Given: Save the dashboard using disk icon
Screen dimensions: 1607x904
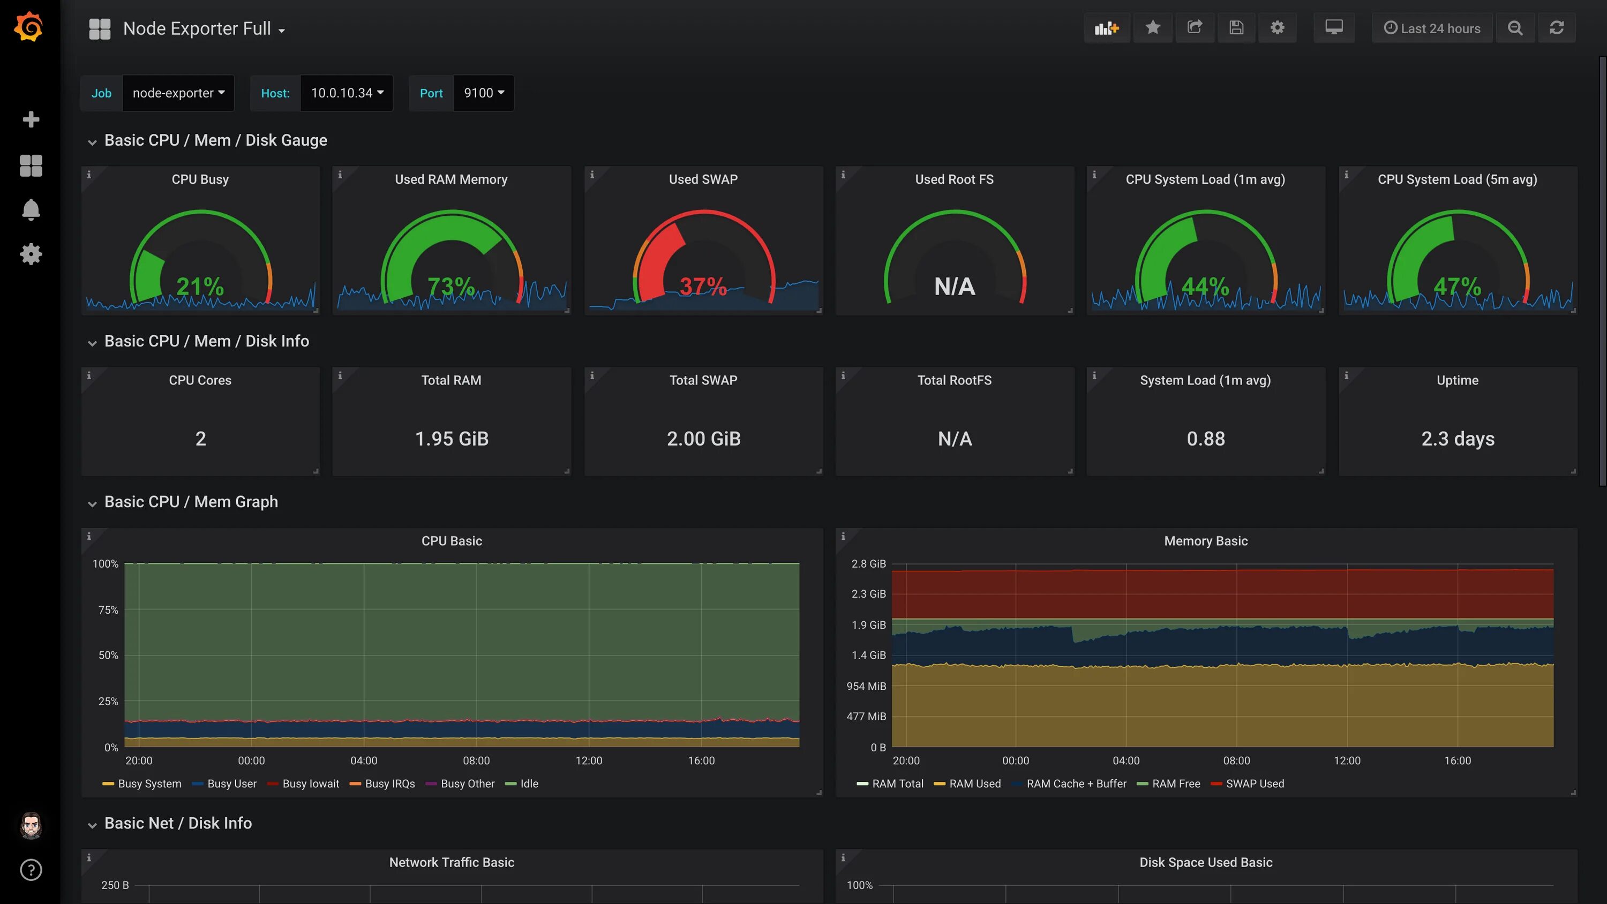Looking at the screenshot, I should tap(1236, 28).
